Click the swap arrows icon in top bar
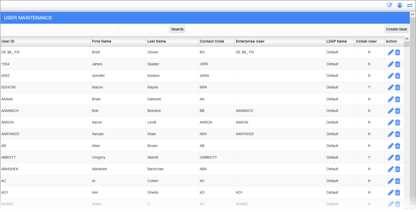Viewport: 416px width, 212px height. pyautogui.click(x=410, y=5)
